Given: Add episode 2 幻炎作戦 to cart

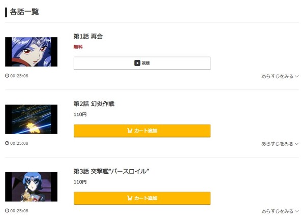Looking at the screenshot, I should [x=142, y=131].
